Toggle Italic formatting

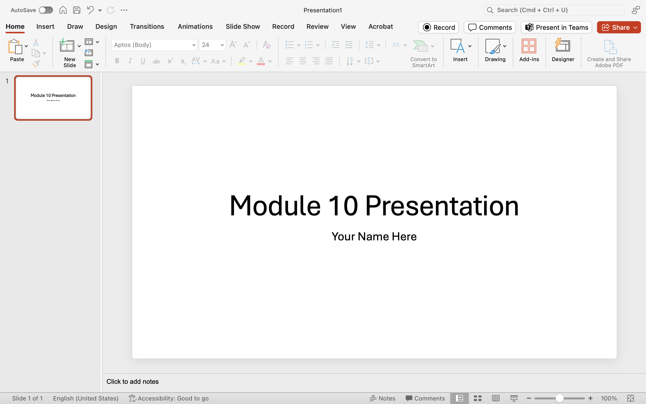(x=130, y=61)
